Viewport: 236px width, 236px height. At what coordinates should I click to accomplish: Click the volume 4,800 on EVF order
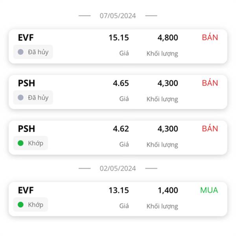coord(168,38)
